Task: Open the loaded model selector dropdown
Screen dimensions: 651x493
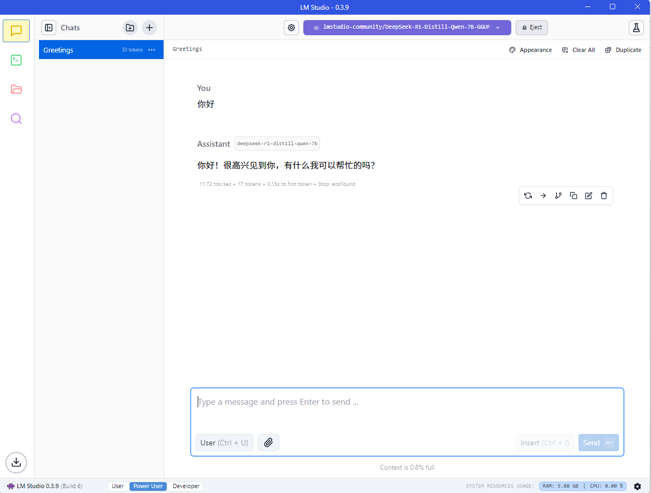Action: [x=407, y=28]
